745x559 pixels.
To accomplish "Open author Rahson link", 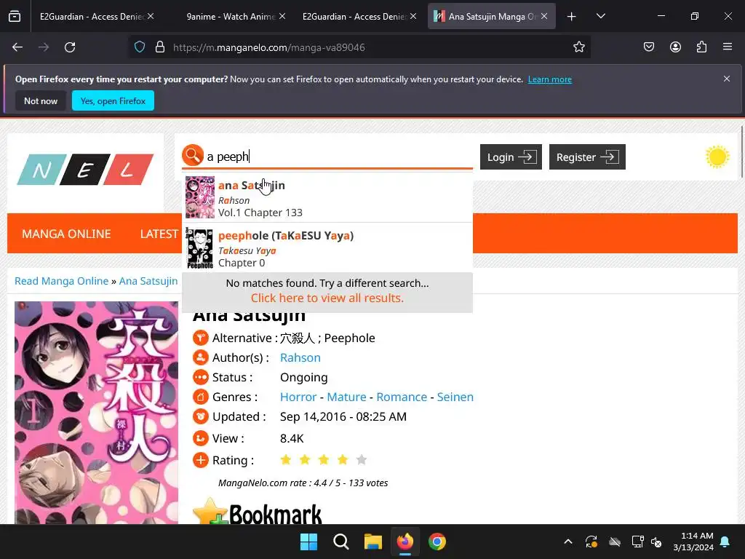I will [x=300, y=357].
